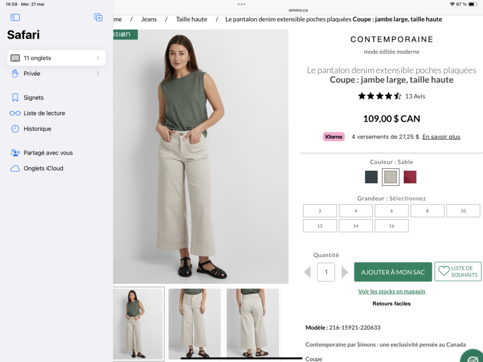Go to Taille haute breadcrumb
This screenshot has width=483, height=362.
pyautogui.click(x=192, y=19)
